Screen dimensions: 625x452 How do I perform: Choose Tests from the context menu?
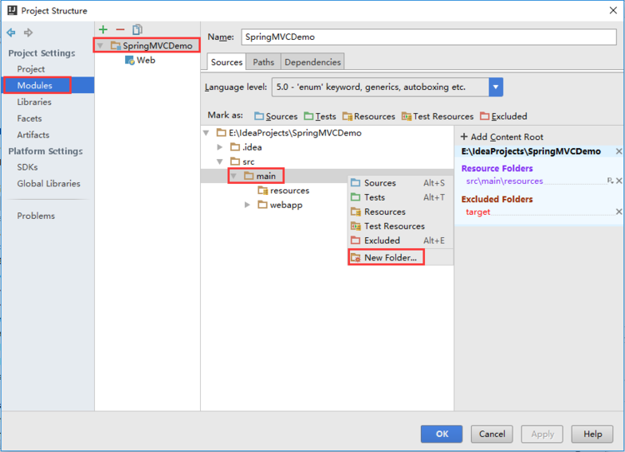pos(401,197)
